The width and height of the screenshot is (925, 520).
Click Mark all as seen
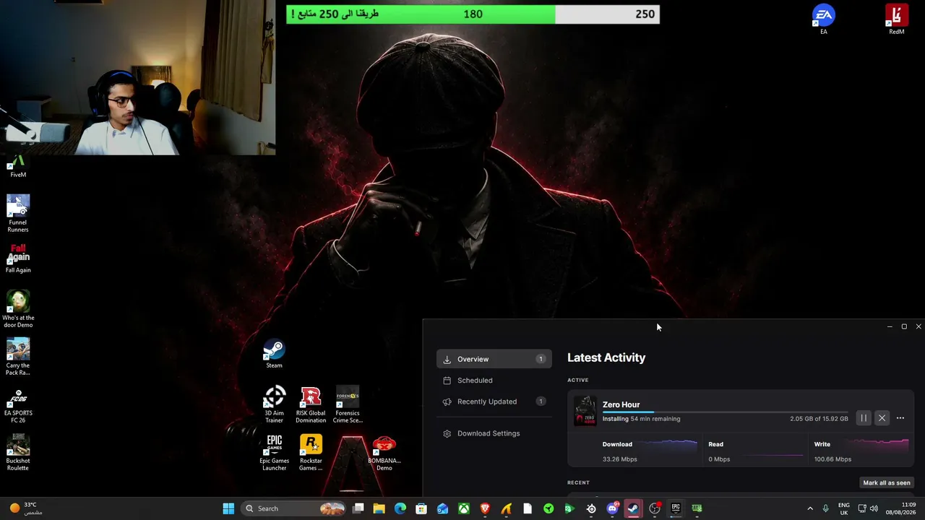(x=887, y=482)
